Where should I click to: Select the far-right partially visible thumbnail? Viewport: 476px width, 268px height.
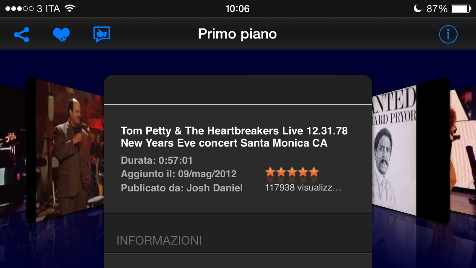(x=463, y=151)
